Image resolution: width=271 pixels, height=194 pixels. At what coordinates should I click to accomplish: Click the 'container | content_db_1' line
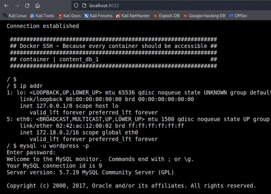pyautogui.click(x=113, y=59)
